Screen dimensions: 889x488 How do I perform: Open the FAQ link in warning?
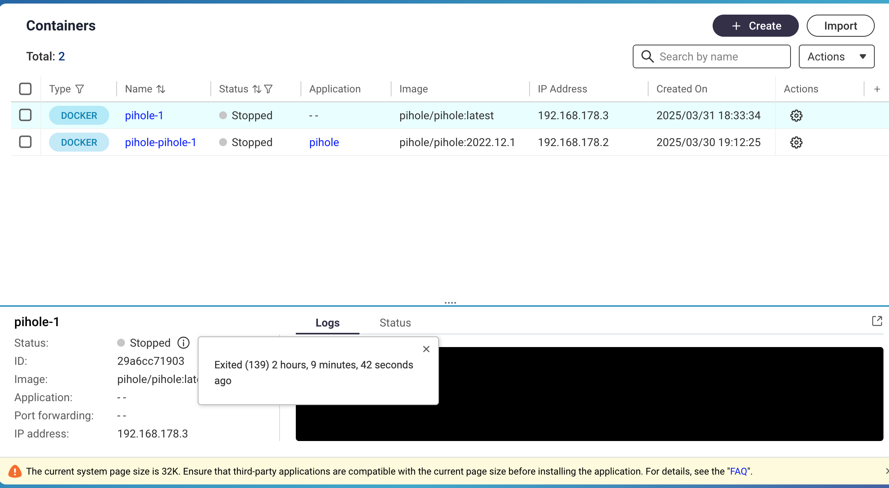pos(738,471)
